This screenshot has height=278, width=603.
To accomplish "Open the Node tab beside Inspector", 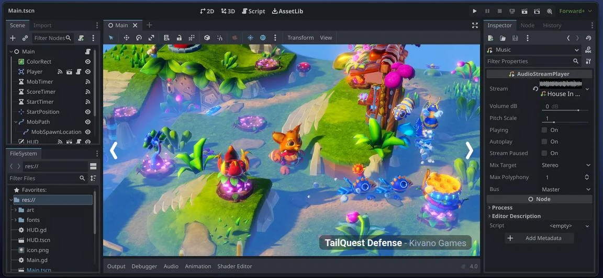I will pyautogui.click(x=527, y=25).
